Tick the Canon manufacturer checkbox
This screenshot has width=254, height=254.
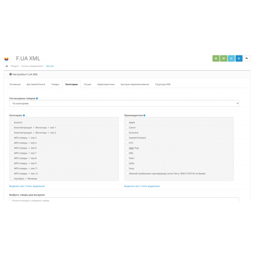[x=127, y=127]
